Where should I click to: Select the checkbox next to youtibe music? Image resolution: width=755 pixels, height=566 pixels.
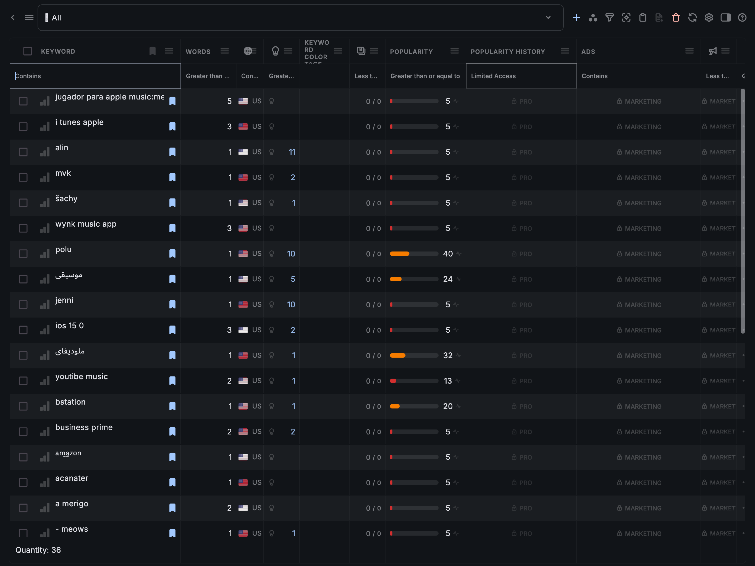23,381
